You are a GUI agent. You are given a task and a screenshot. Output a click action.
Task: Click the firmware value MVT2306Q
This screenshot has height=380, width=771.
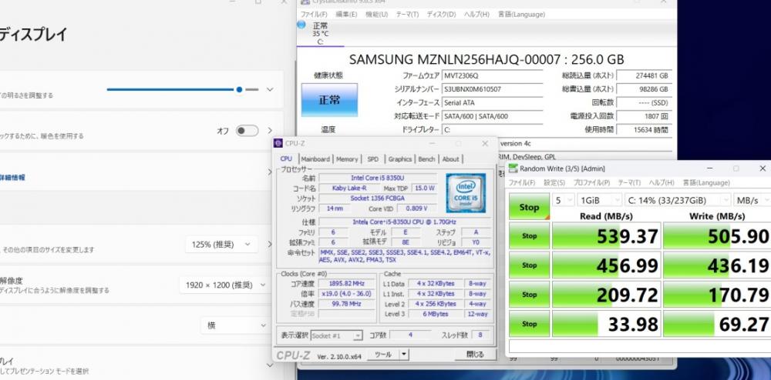coord(492,76)
